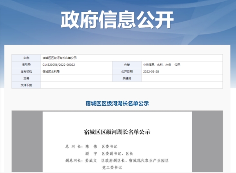Click the 发布机构 label cell
Viewport: 236px width, 173px height.
(26, 71)
